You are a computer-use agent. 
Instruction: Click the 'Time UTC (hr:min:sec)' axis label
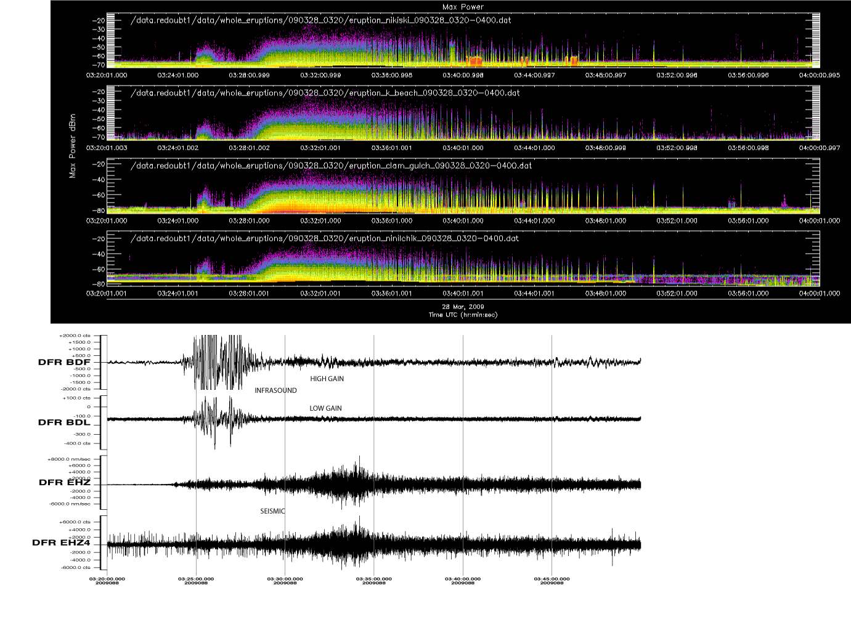(x=463, y=315)
